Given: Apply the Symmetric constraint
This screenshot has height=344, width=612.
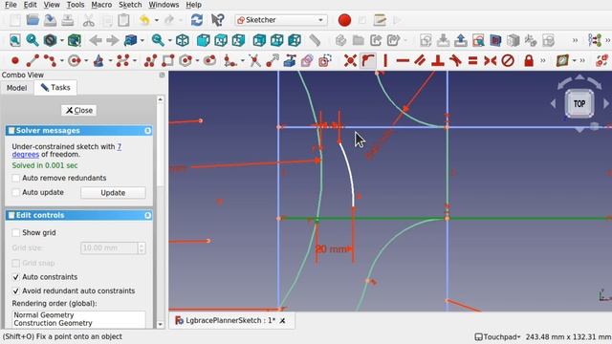Looking at the screenshot, I should (490, 60).
